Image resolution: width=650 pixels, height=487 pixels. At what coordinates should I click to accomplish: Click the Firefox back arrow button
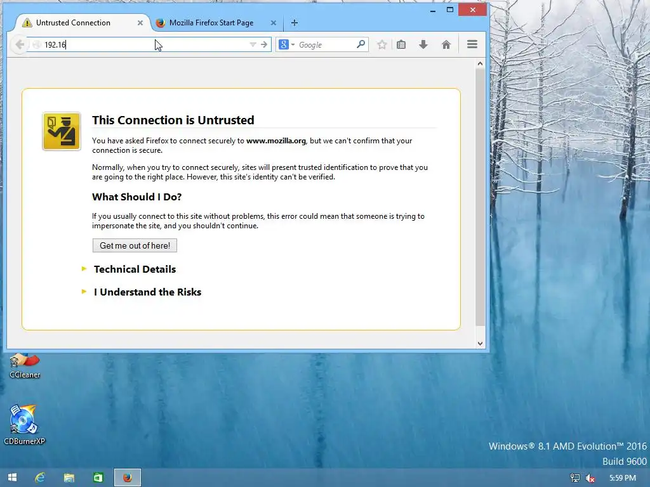[19, 44]
